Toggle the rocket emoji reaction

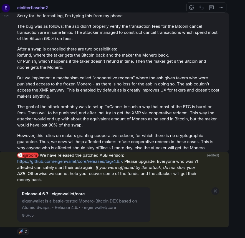click(x=23, y=231)
